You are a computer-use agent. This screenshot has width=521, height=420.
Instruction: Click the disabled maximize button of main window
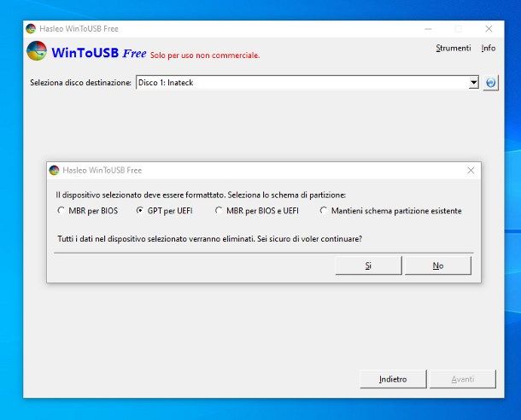pyautogui.click(x=458, y=29)
